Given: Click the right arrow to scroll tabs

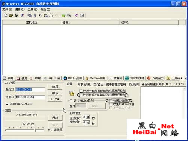Looking at the screenshot, I should click(x=185, y=78).
